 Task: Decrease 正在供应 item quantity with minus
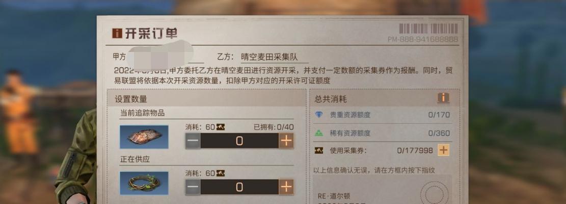click(x=193, y=187)
